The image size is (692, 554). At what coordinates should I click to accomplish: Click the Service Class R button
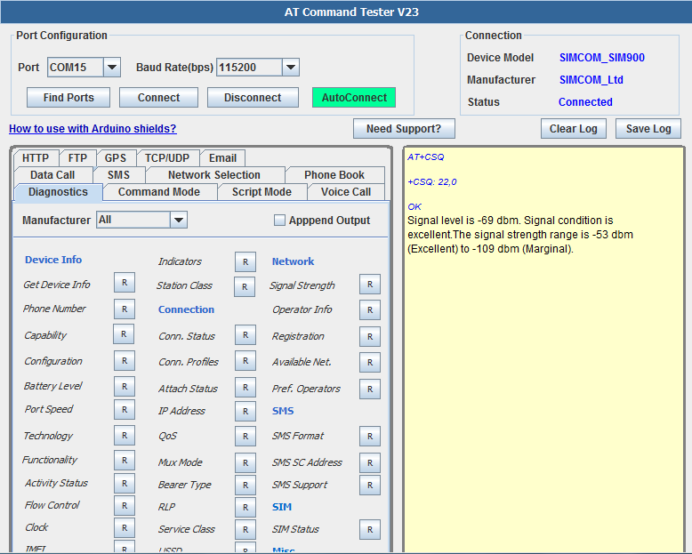pyautogui.click(x=245, y=529)
